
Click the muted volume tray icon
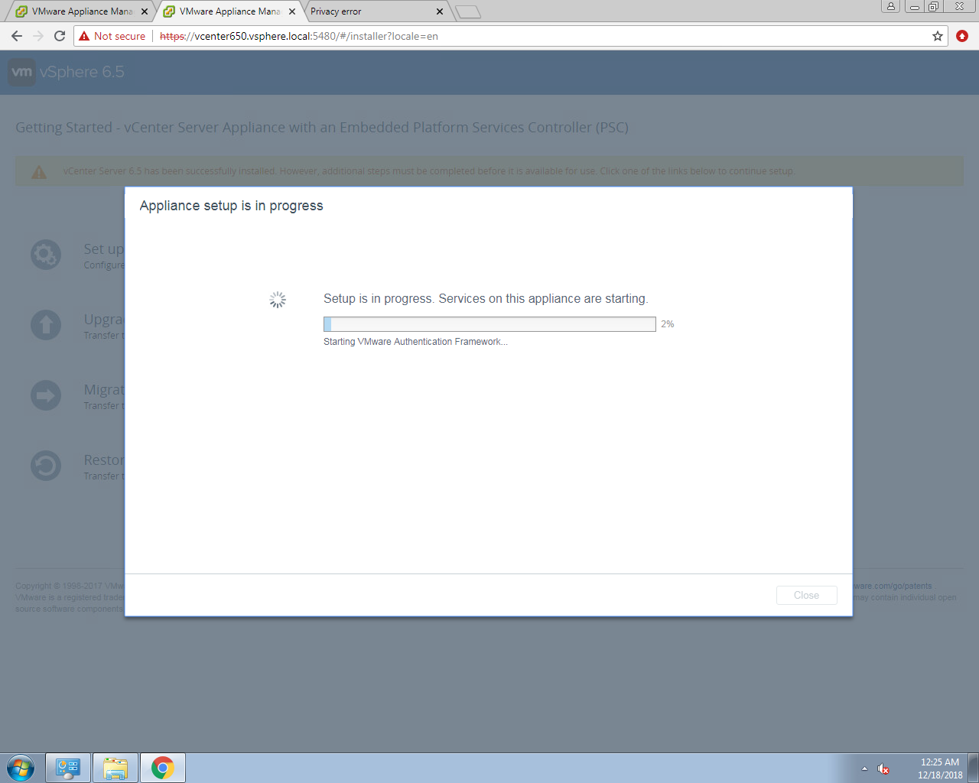[883, 768]
